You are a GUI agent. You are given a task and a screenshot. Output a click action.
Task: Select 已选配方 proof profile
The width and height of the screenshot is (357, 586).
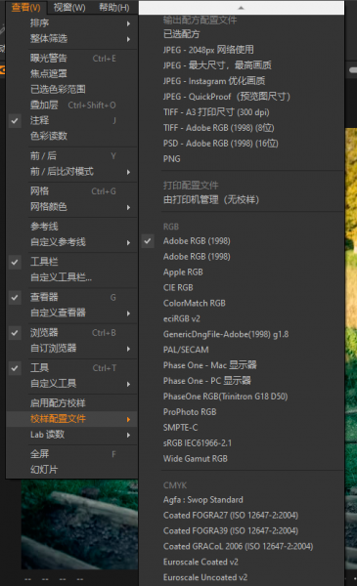[x=242, y=34]
